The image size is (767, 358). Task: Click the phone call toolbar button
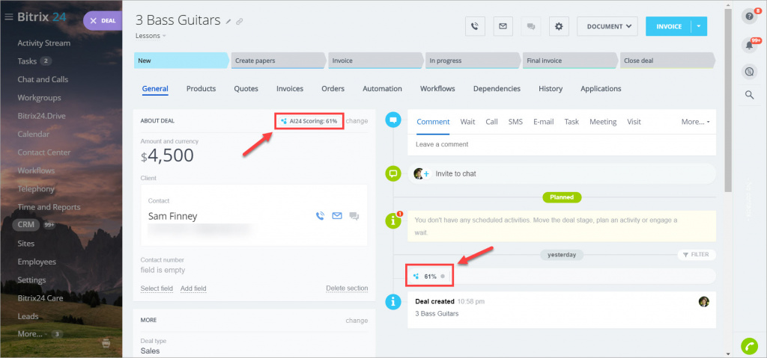tap(474, 26)
